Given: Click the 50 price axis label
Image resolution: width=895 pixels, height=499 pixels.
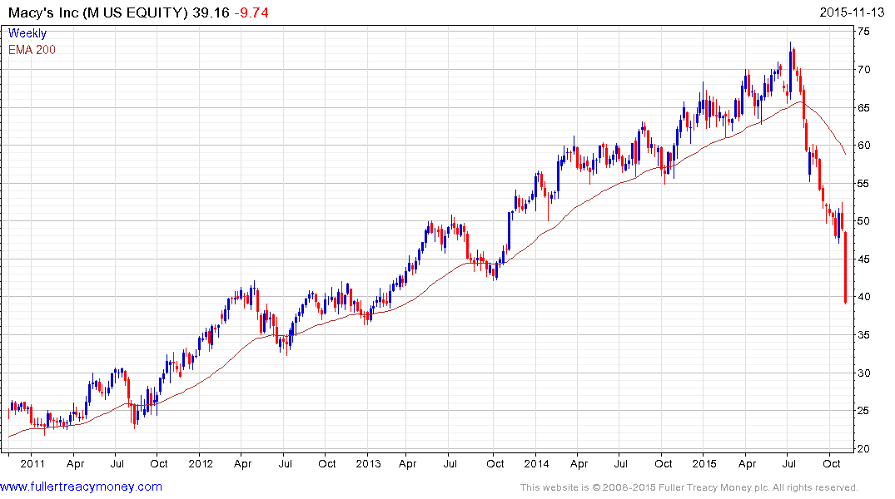Looking at the screenshot, I should coord(864,221).
